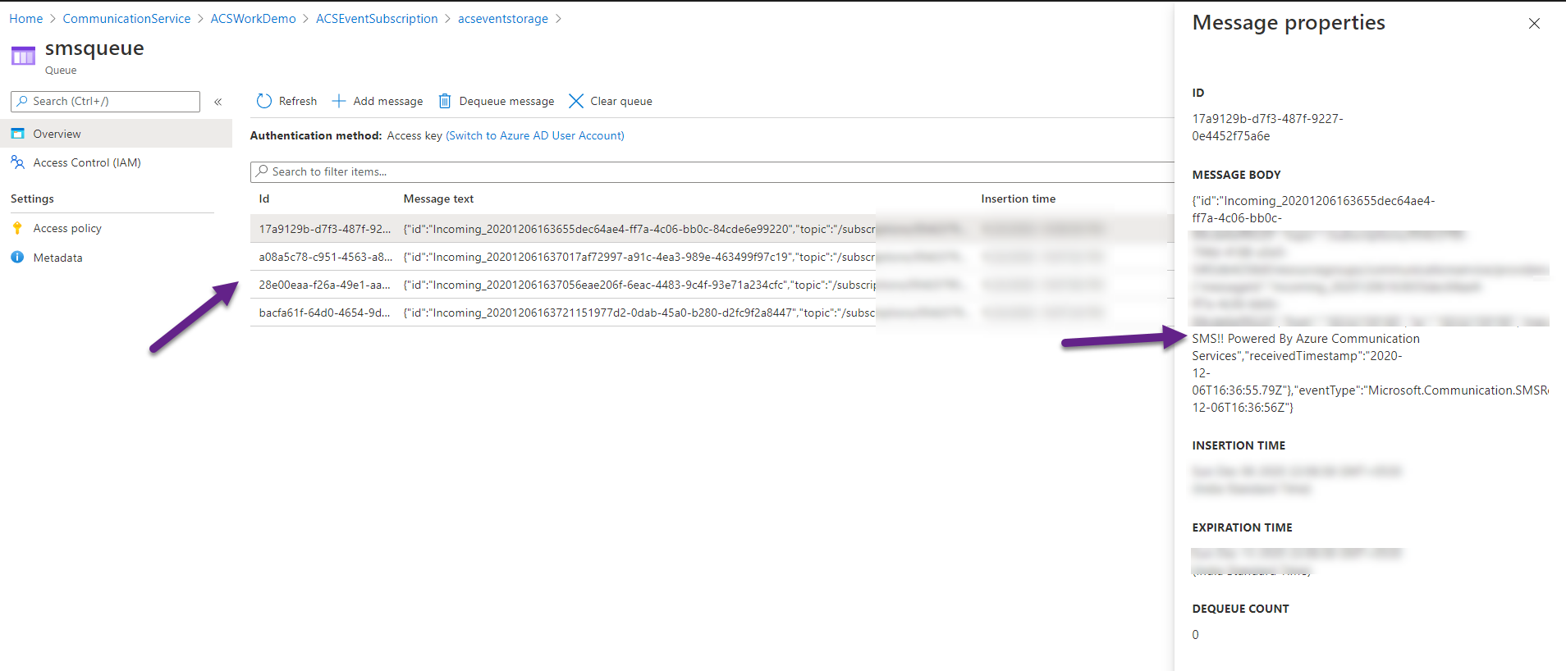Click the Clear queue X icon
This screenshot has width=1566, height=671.
[x=576, y=101]
